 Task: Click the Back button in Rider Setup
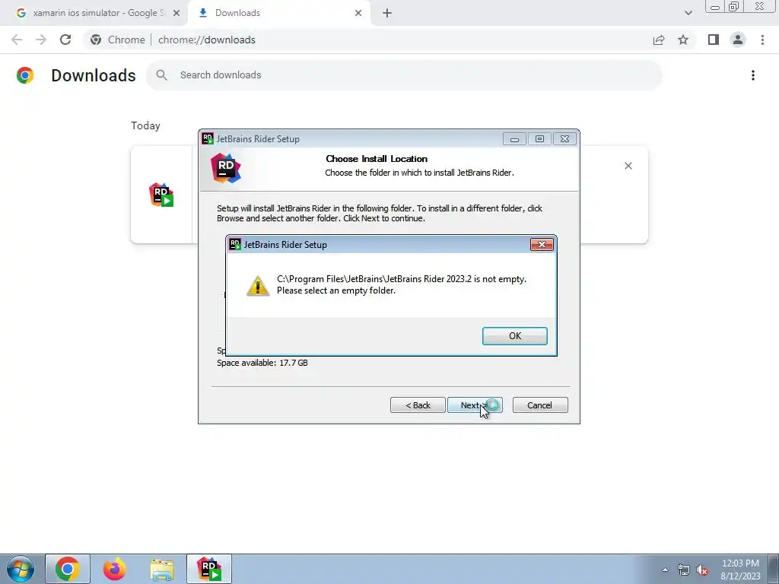click(x=418, y=405)
